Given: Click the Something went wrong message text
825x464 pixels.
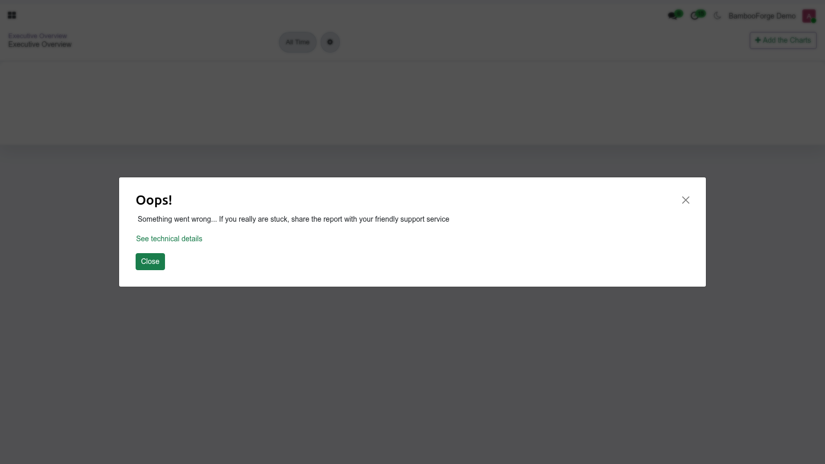Looking at the screenshot, I should click(x=293, y=219).
